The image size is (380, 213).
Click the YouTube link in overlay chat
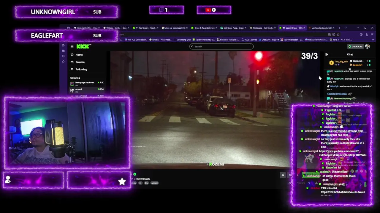pos(343,153)
